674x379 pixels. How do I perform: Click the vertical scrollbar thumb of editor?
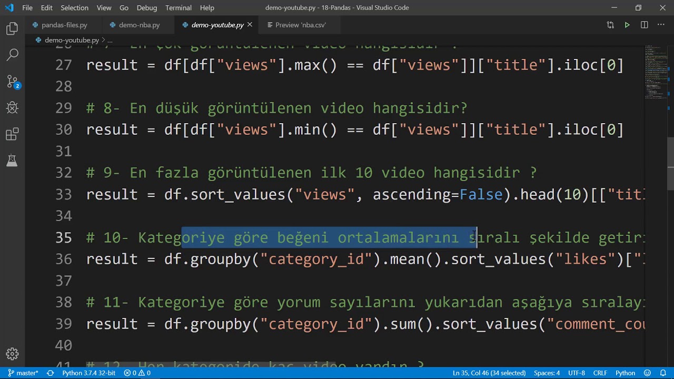(x=670, y=163)
